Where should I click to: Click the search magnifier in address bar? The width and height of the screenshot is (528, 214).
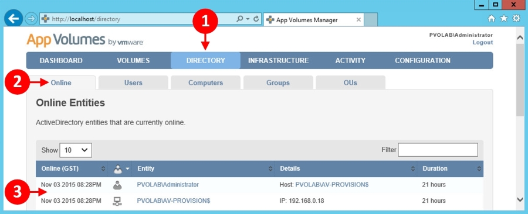(x=240, y=19)
